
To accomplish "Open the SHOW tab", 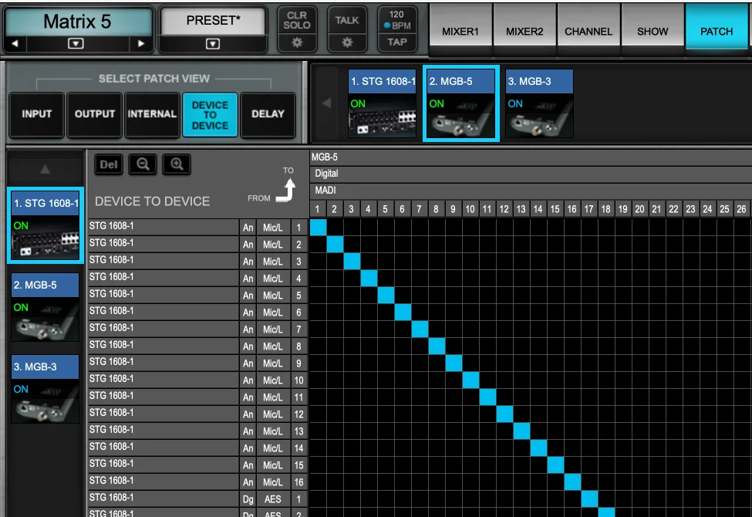I will coord(653,32).
